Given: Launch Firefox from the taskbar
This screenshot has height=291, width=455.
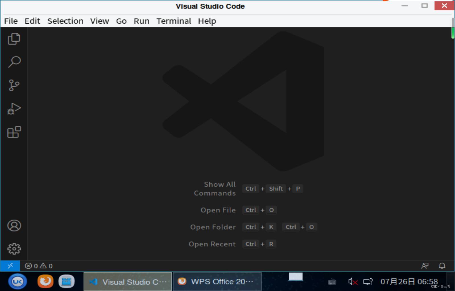Looking at the screenshot, I should point(45,282).
